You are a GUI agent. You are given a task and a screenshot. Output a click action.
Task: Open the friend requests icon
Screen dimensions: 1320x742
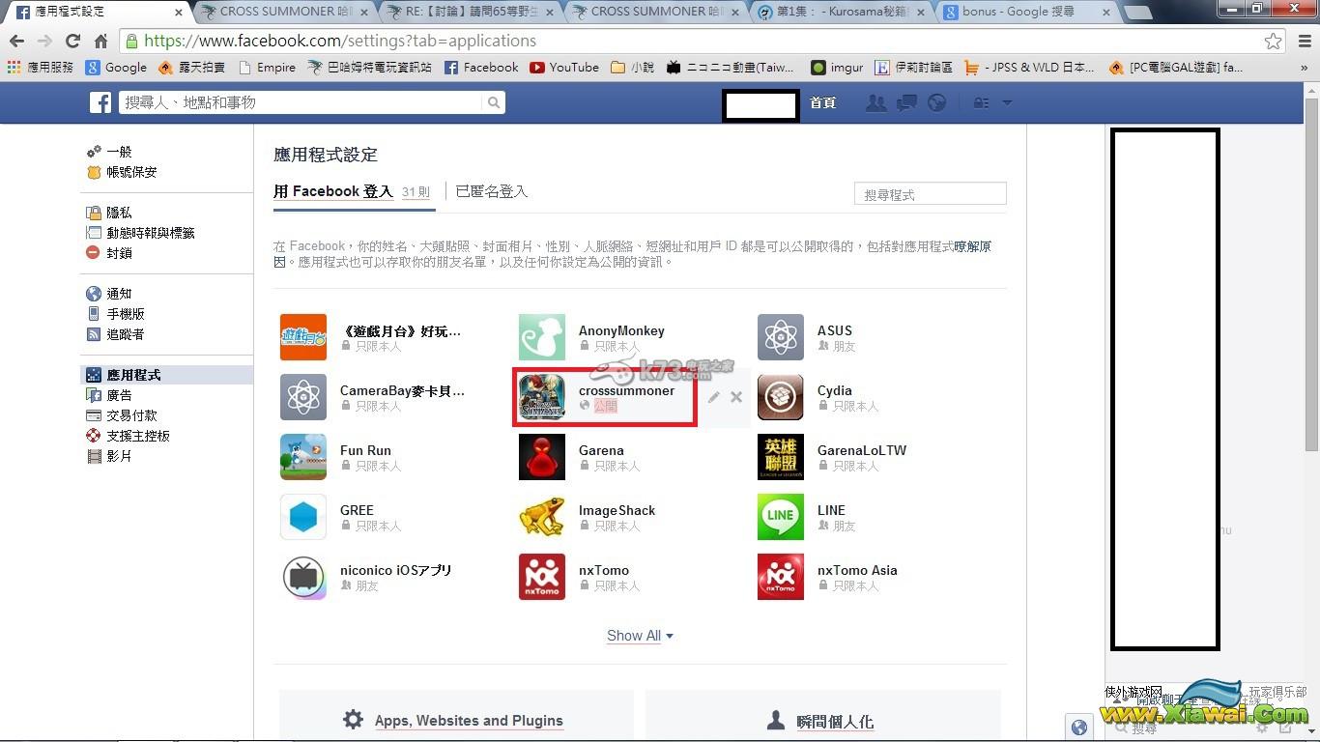(x=875, y=102)
